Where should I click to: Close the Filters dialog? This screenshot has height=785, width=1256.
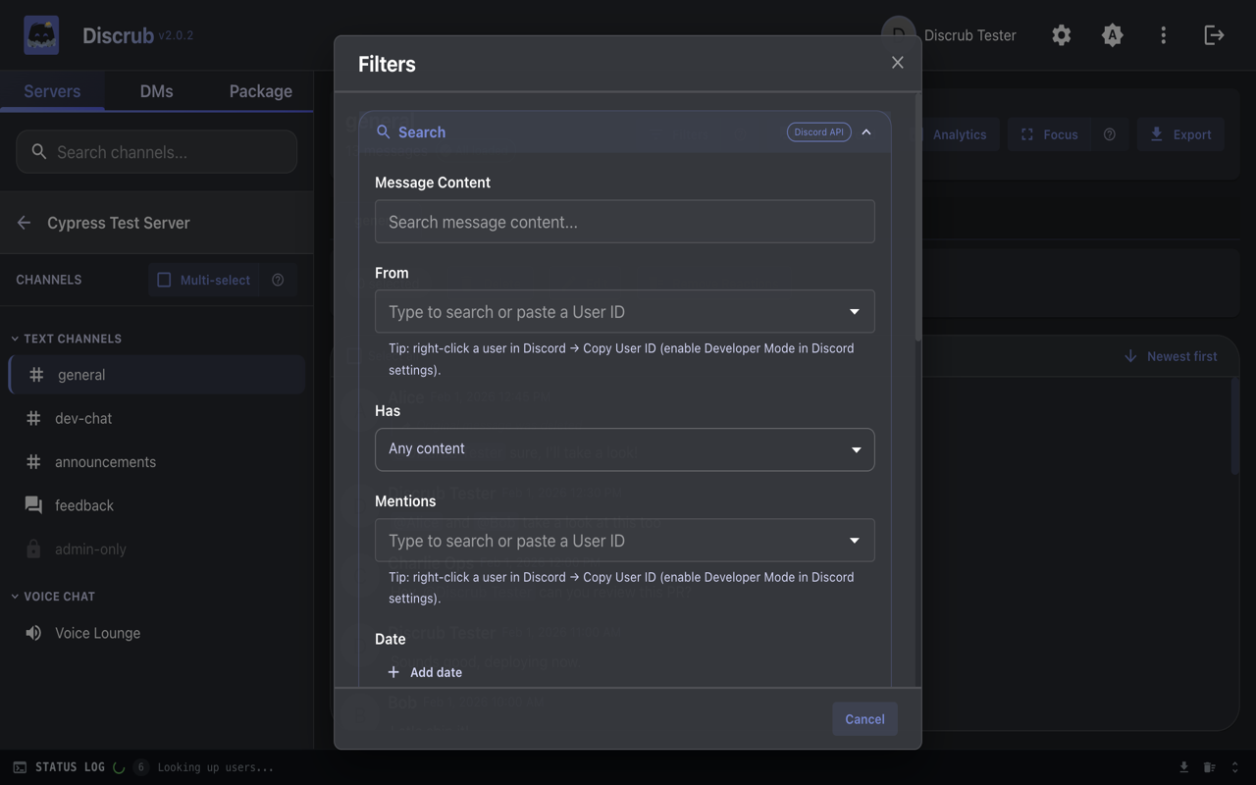point(897,63)
